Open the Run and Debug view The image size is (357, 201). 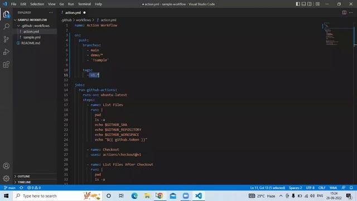pos(6,52)
